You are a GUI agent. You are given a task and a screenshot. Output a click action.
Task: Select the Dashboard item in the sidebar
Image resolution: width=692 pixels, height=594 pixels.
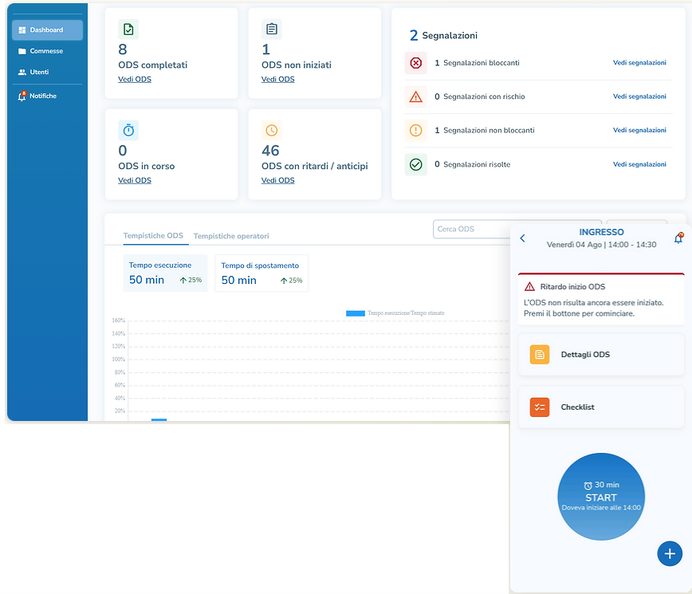46,31
